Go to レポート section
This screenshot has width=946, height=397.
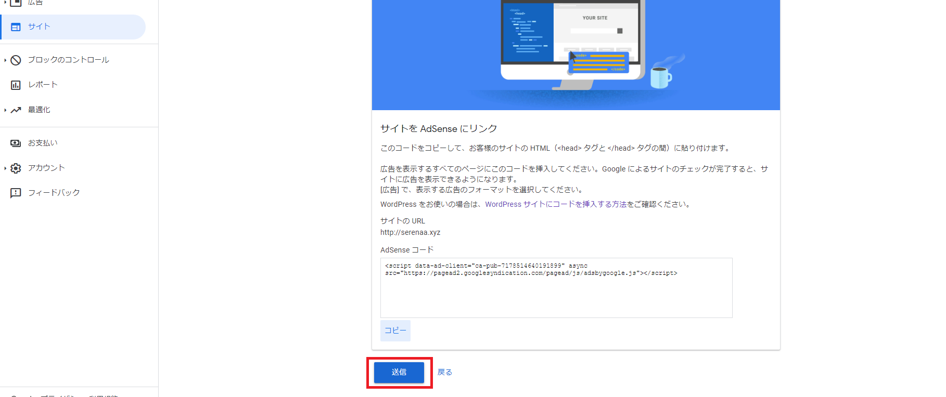tap(43, 85)
